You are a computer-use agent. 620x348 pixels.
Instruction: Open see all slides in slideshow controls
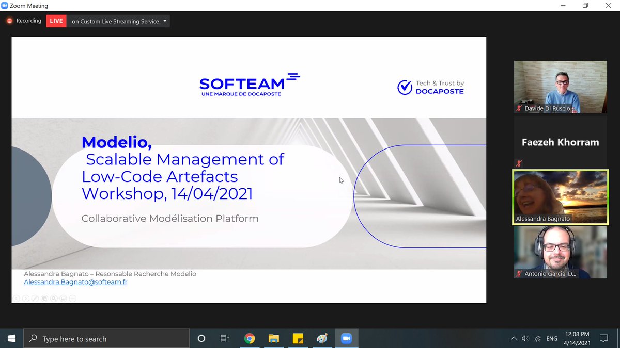tap(44, 298)
